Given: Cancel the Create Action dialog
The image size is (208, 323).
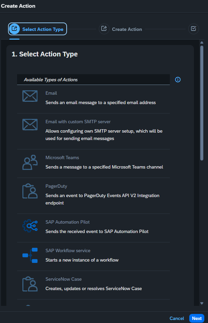Looking at the screenshot, I should click(177, 318).
